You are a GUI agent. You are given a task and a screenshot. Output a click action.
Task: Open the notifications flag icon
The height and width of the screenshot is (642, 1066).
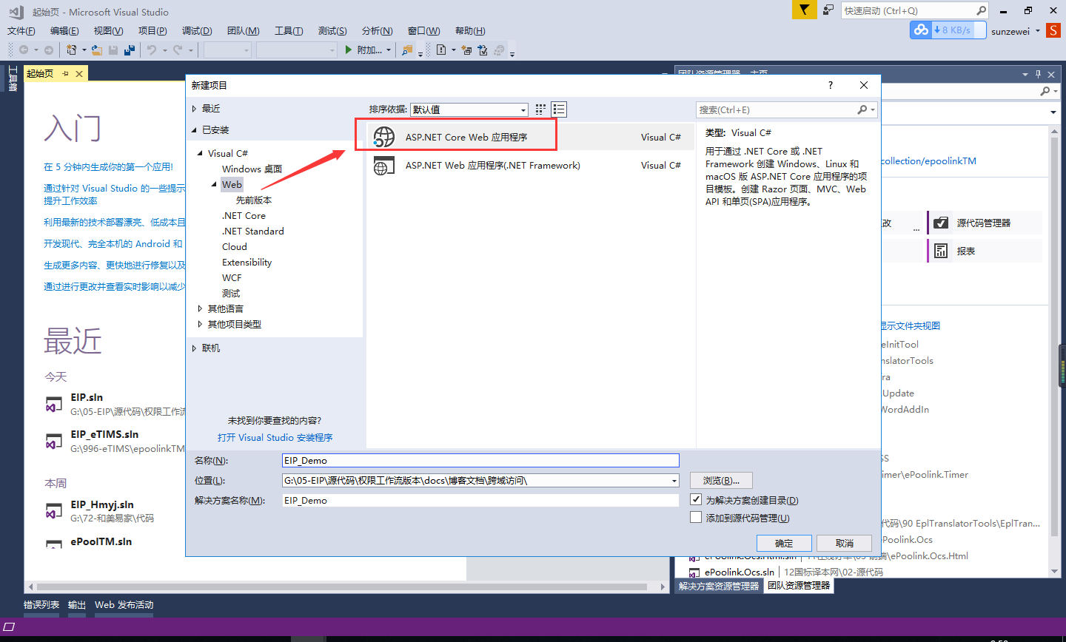[x=804, y=10]
